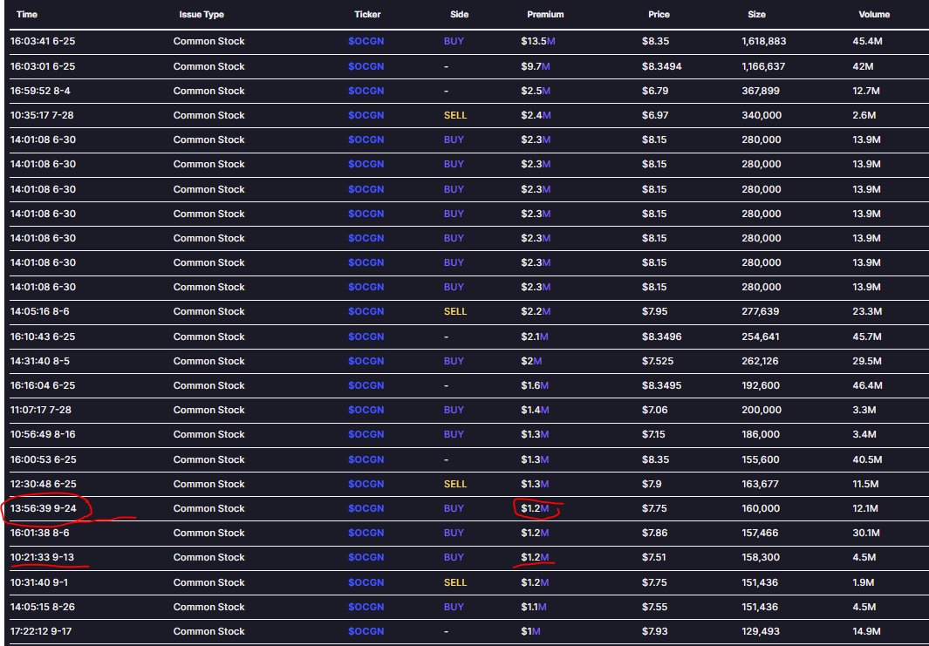
Task: Click the Ticker column header
Action: pos(367,14)
